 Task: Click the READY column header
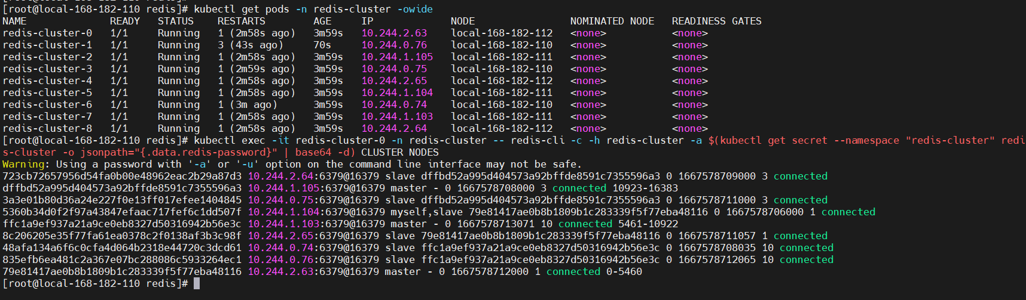coord(125,21)
